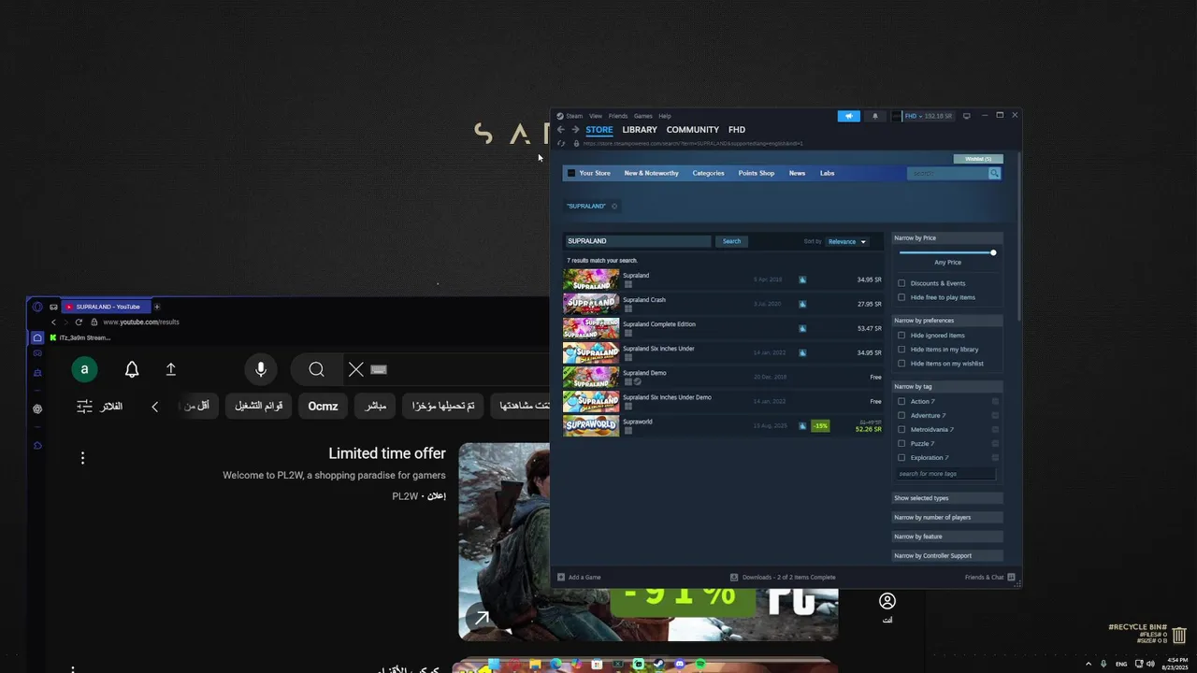This screenshot has width=1197, height=673.
Task: Open browser sidebar settings gear
Action: coord(37,408)
